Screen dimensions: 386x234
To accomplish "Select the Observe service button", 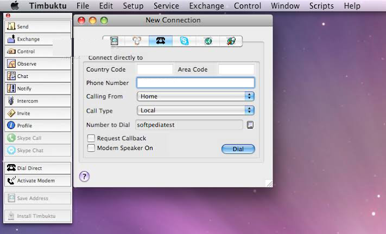I will (x=37, y=63).
